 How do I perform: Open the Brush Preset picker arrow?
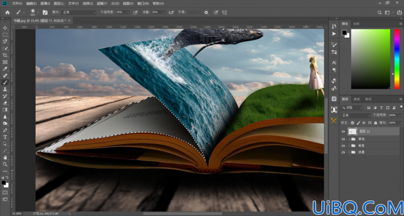tap(38, 13)
